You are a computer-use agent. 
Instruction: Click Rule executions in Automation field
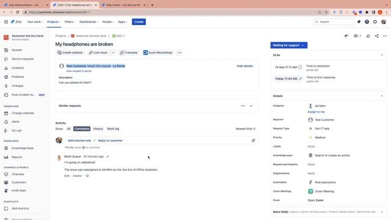coord(325,182)
